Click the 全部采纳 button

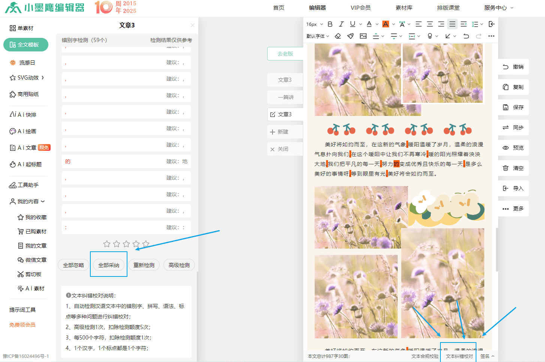point(109,265)
